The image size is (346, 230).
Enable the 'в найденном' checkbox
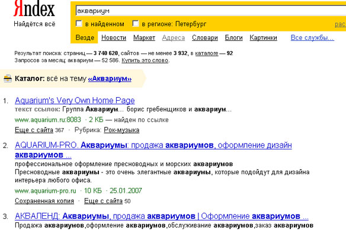(x=79, y=23)
